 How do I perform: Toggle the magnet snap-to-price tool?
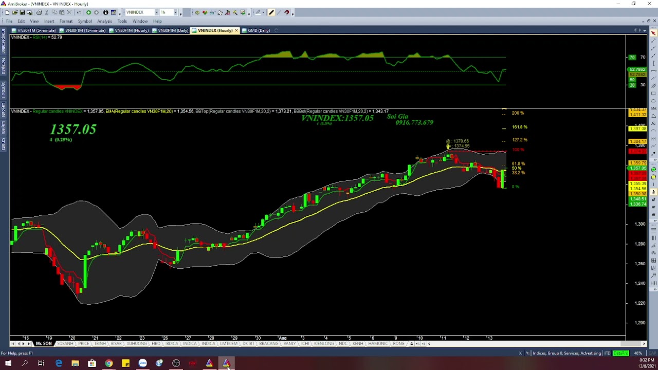coord(287,12)
